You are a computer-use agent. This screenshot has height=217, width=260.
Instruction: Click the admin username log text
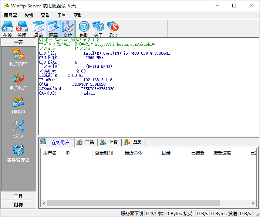click(89, 93)
